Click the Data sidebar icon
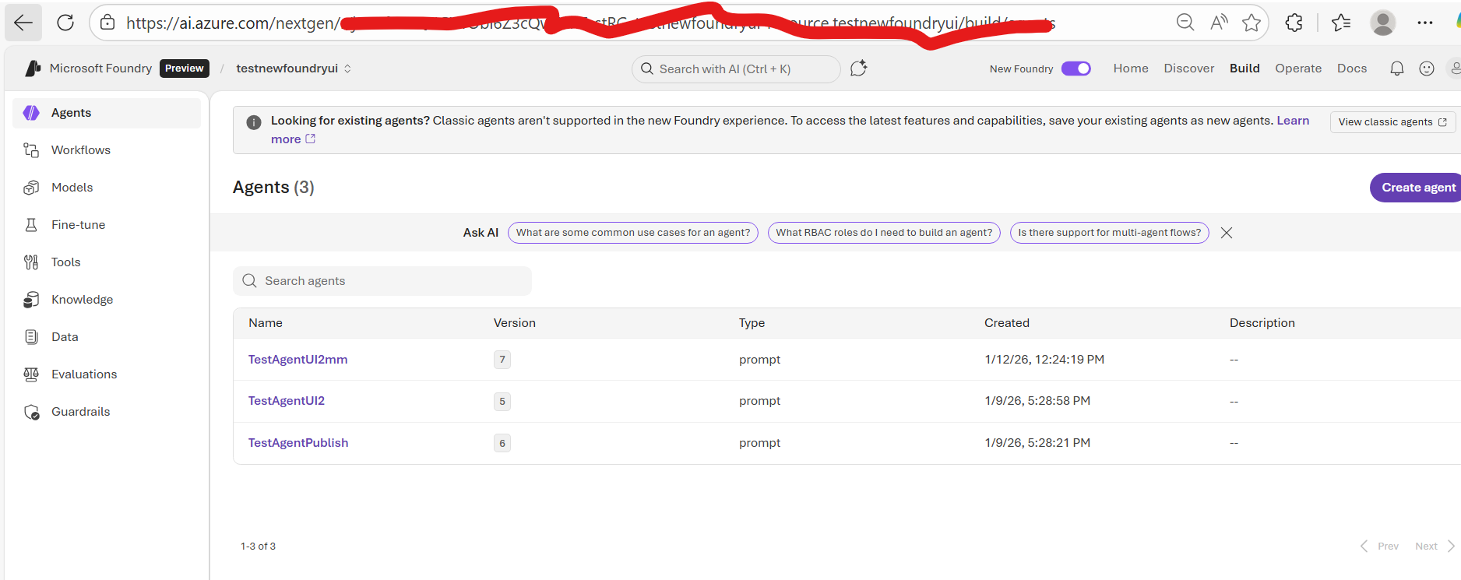Screen dimensions: 1461x580 tap(31, 337)
